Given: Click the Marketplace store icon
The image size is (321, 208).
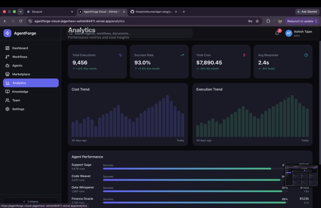Looking at the screenshot, I should pos(8,74).
